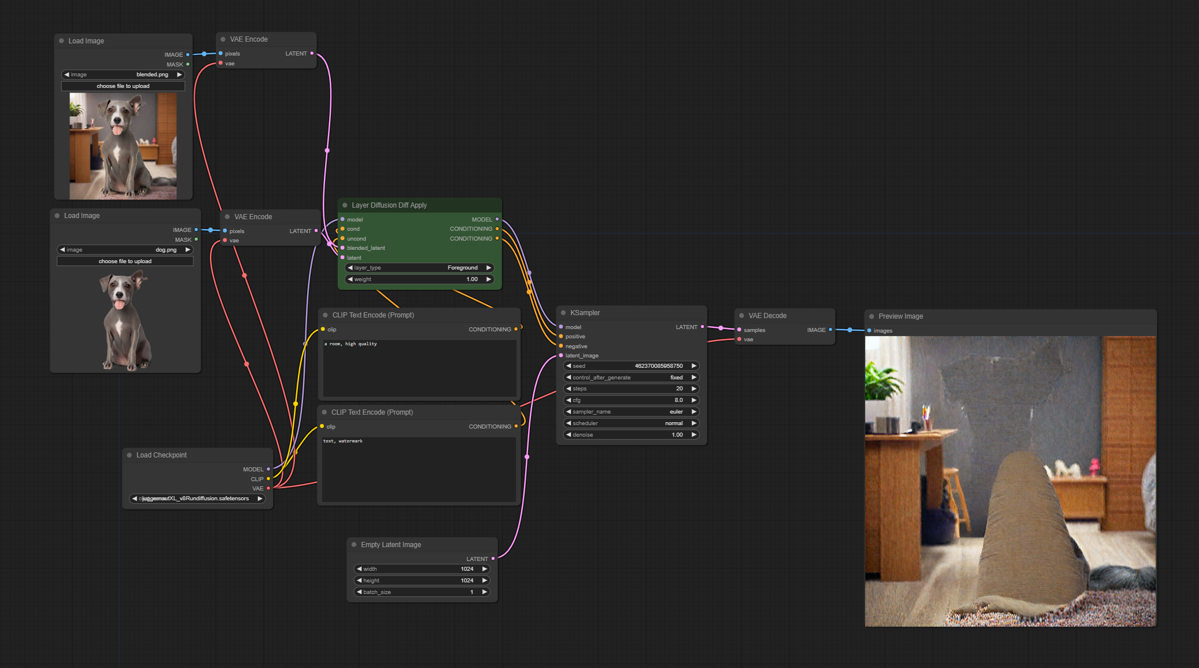Click choose file to upload under blended.png
1199x668 pixels.
(x=123, y=86)
